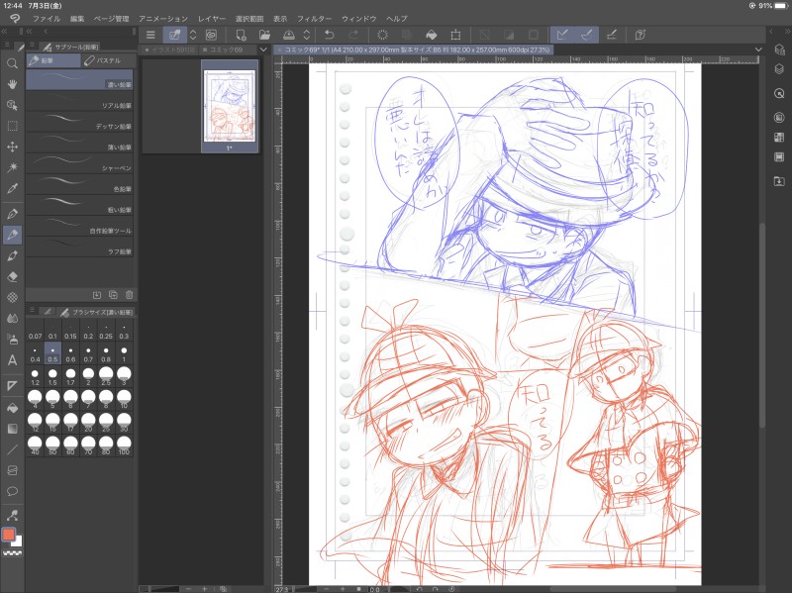Toggle the highlighted Snap to special ruler button
The height and width of the screenshot is (593, 792).
(x=586, y=35)
